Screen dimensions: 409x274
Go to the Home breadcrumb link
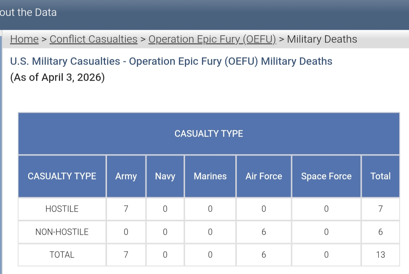pos(24,39)
